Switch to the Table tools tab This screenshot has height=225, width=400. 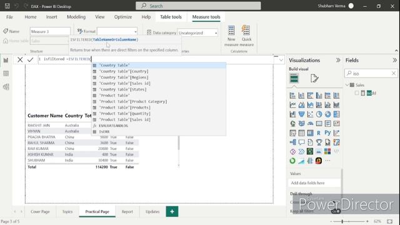coord(171,17)
